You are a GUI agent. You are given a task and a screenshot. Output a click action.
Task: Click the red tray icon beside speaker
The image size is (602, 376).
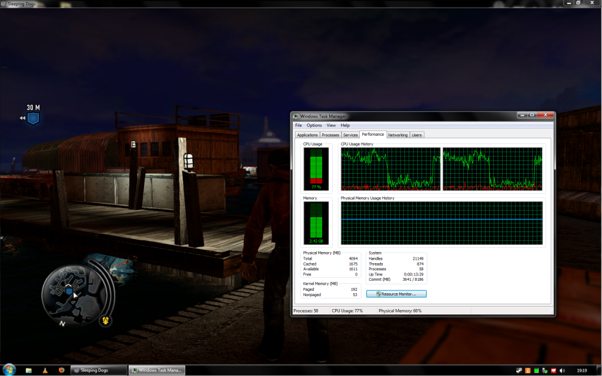554,371
